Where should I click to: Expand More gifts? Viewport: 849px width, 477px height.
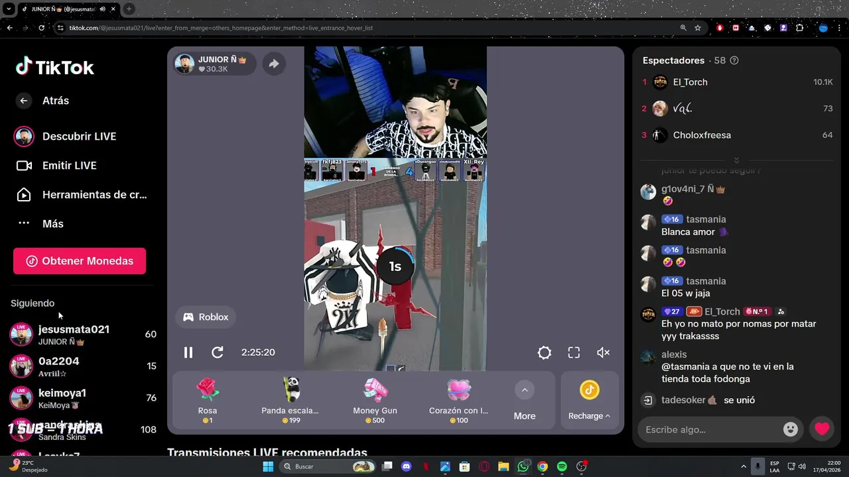525,401
